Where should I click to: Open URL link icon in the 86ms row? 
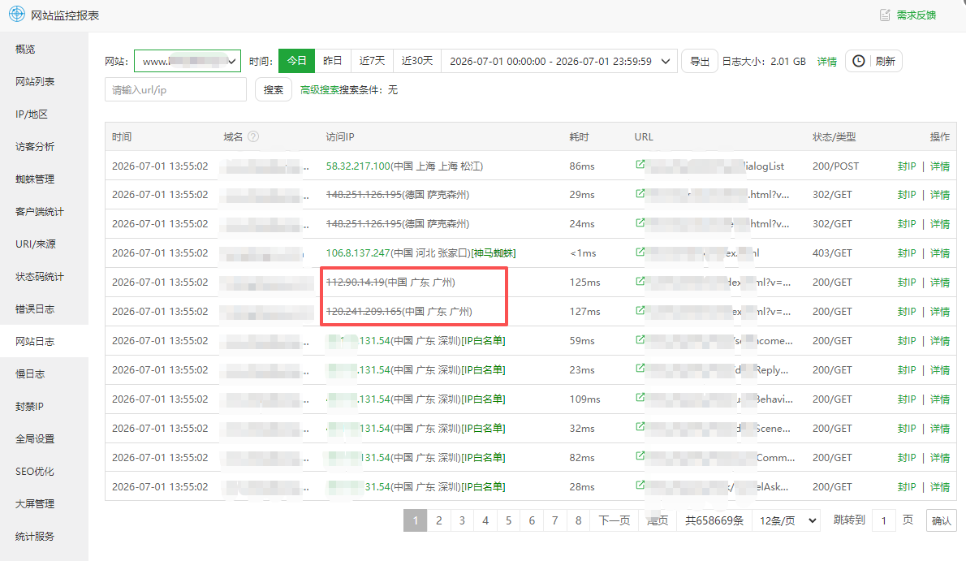pyautogui.click(x=640, y=165)
